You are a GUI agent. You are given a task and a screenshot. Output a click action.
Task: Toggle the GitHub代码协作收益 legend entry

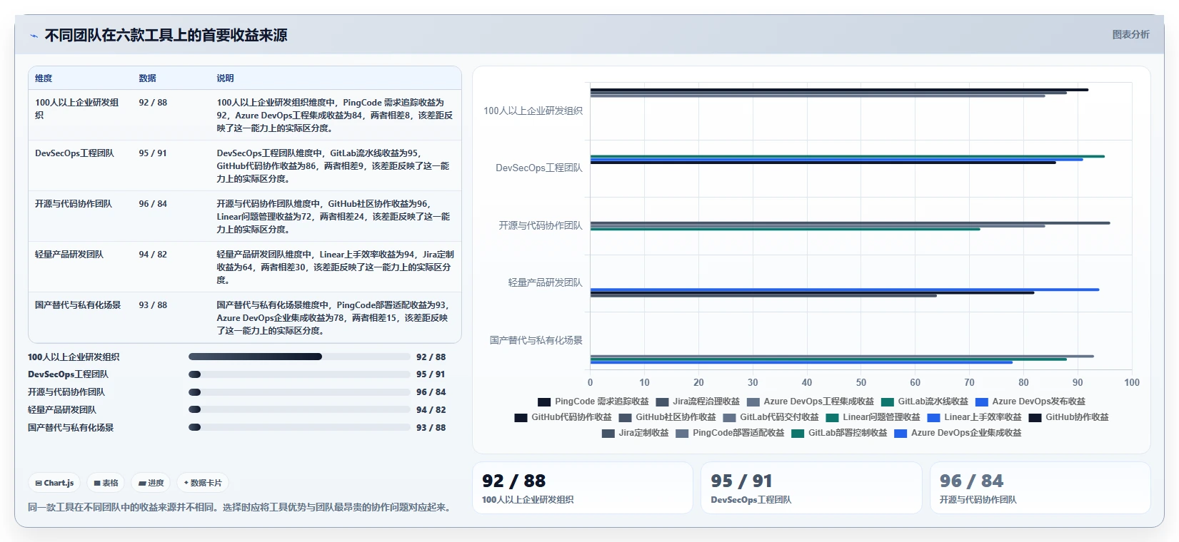pos(563,417)
